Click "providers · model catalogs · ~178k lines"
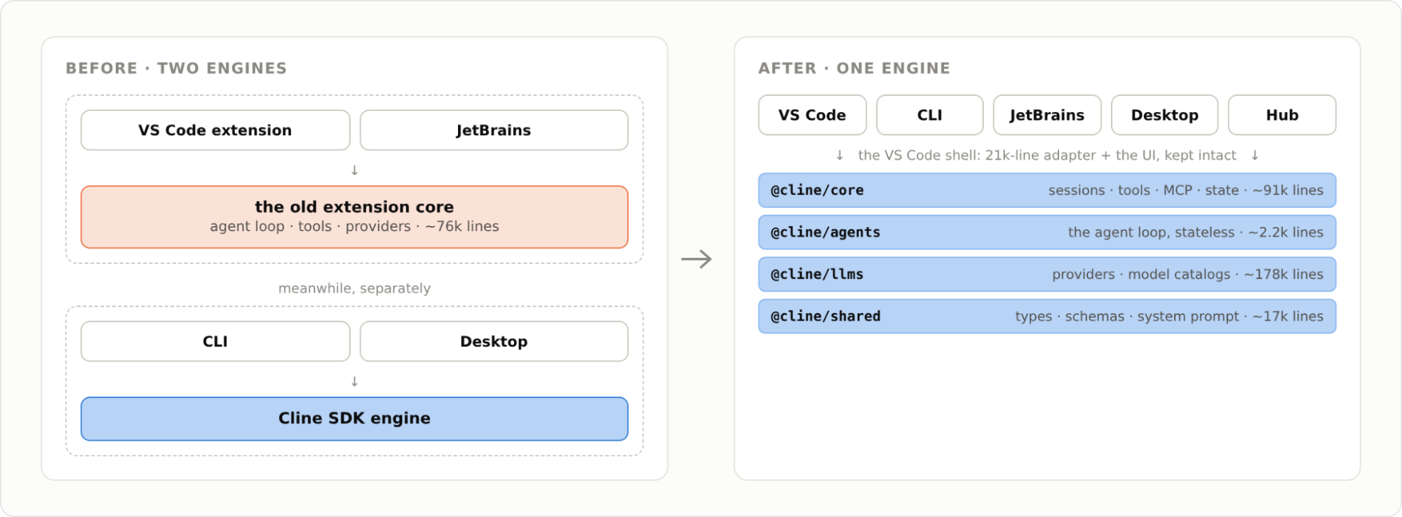The image size is (1402, 517). (1188, 275)
